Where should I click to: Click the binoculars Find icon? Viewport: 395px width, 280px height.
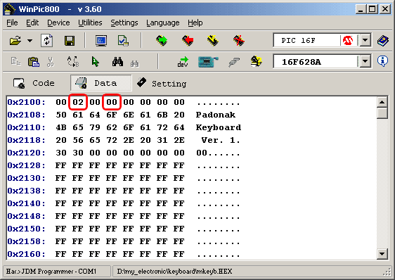(x=117, y=61)
